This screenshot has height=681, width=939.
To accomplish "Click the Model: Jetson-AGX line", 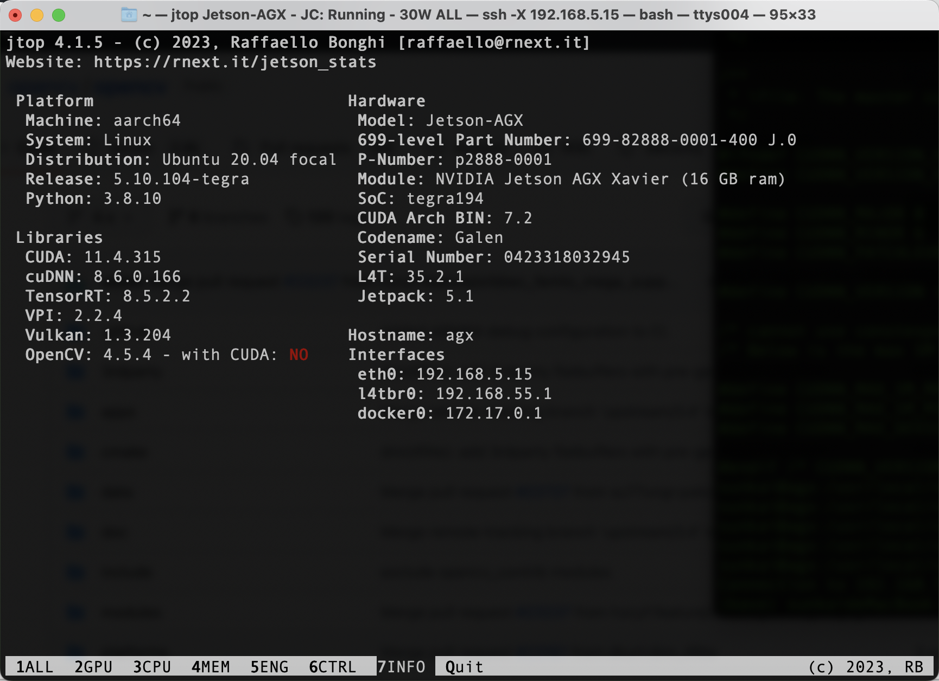I will [440, 120].
